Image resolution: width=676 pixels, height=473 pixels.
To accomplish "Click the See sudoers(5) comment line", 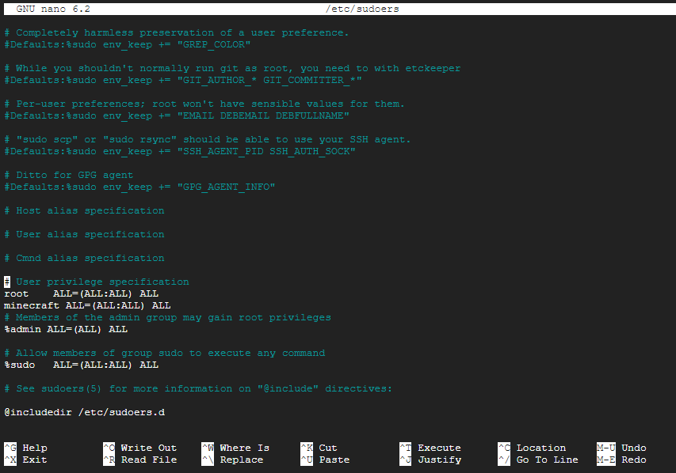I will coord(198,388).
